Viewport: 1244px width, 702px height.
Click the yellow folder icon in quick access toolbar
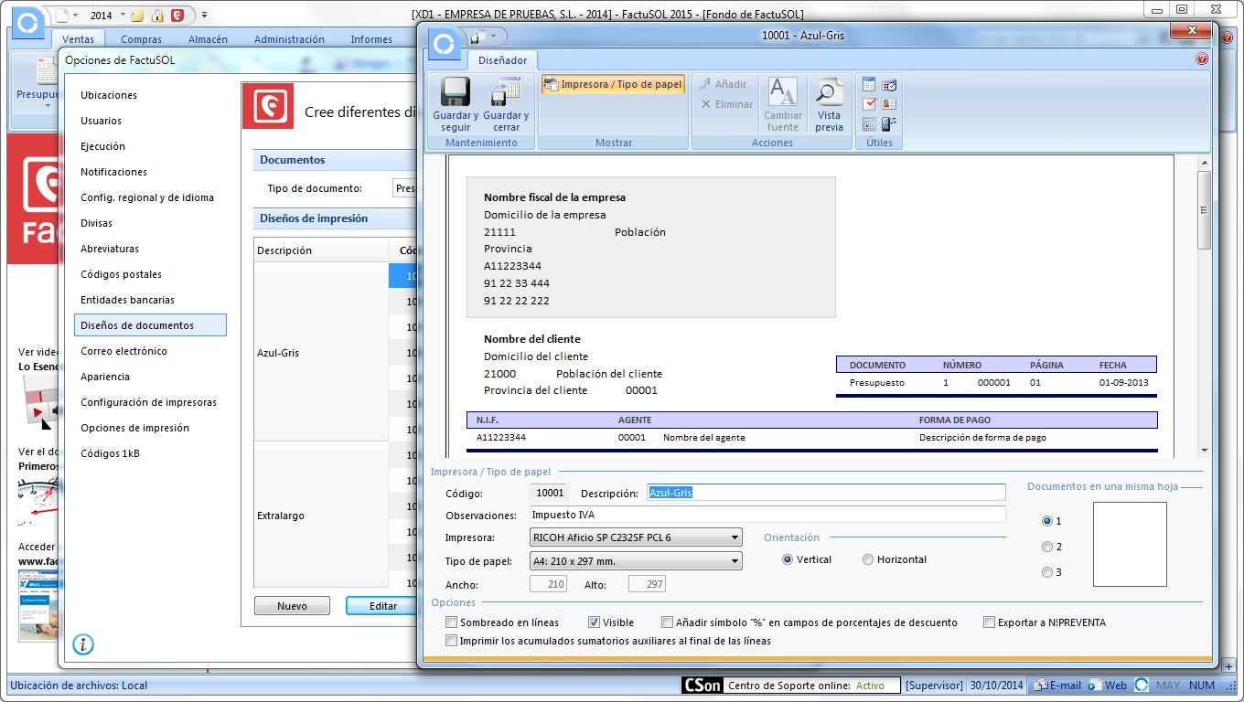coord(137,16)
